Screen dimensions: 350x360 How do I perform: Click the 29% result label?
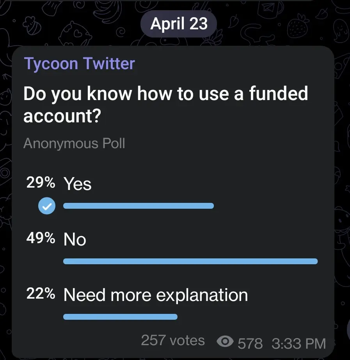(x=41, y=183)
